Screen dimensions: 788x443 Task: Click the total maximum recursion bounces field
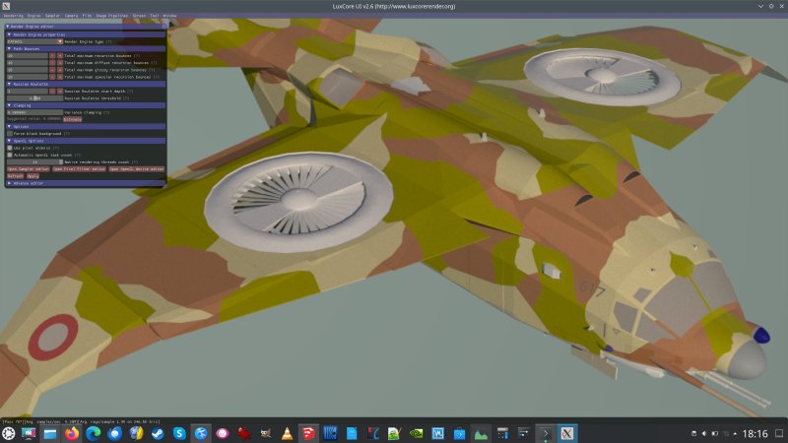point(28,56)
